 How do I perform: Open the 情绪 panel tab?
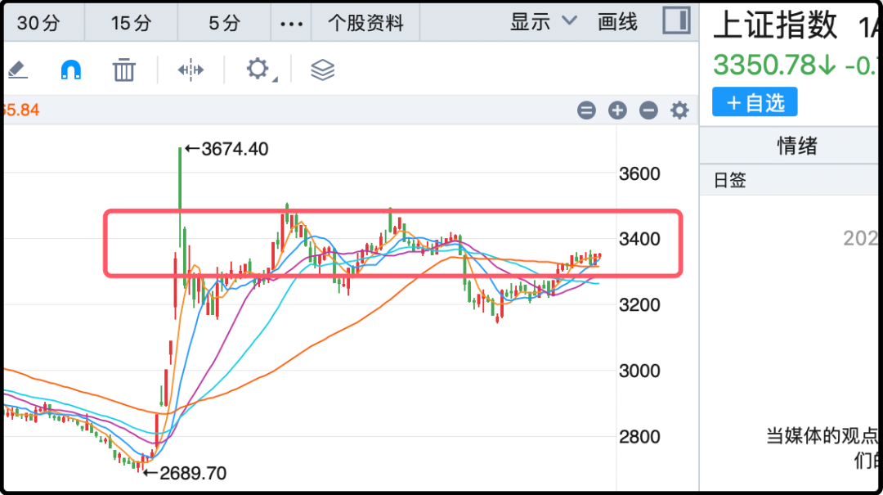point(796,147)
